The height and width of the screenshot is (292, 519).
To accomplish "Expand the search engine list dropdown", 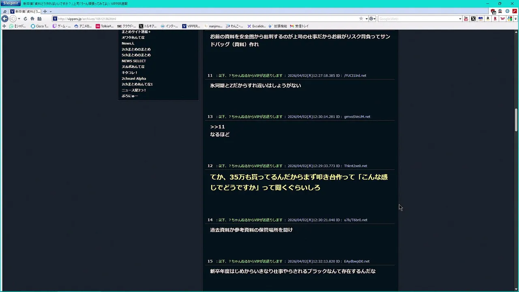I will [x=460, y=19].
